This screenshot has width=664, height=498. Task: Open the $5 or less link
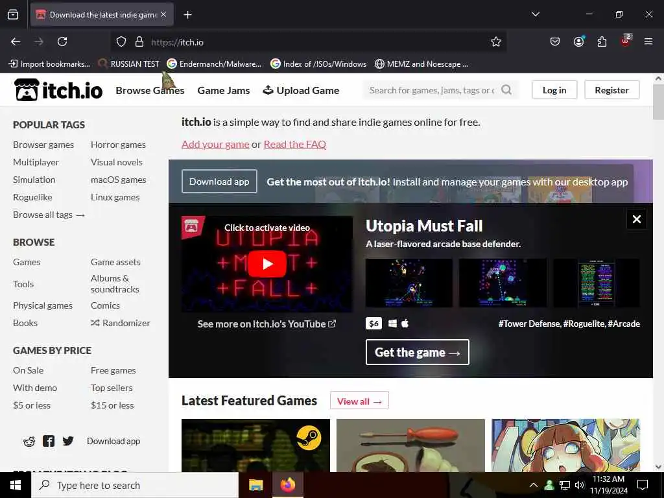click(32, 405)
